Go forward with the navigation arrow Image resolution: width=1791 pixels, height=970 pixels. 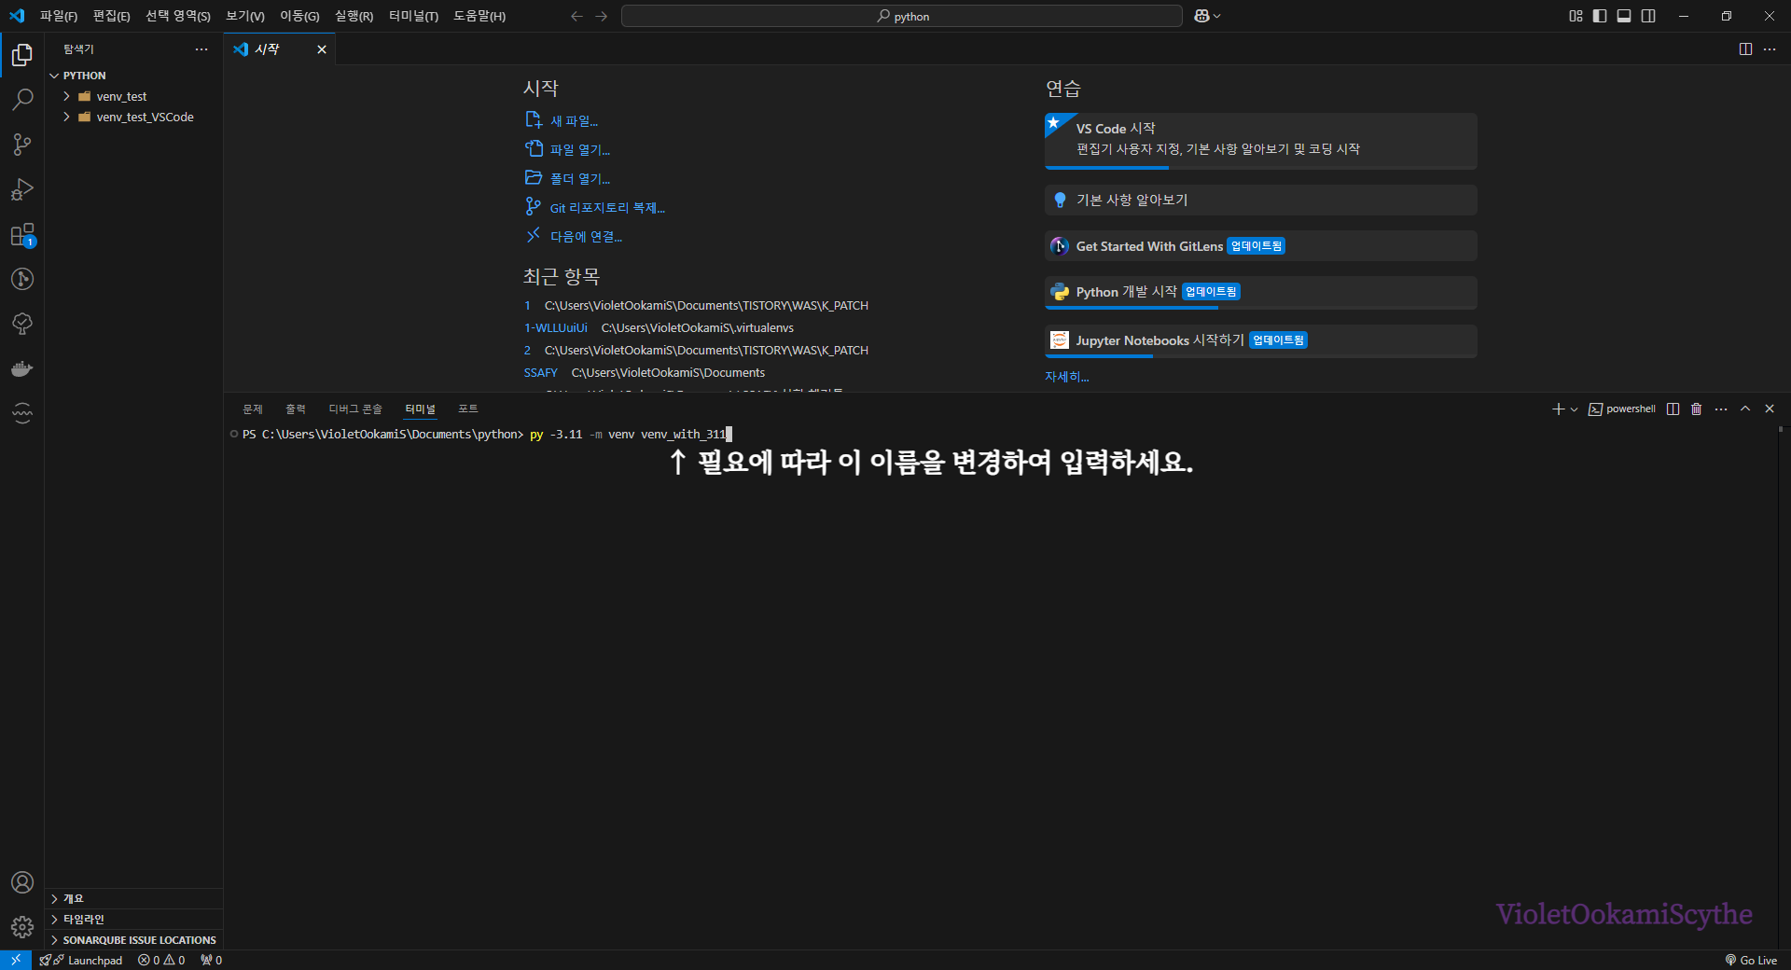[601, 16]
